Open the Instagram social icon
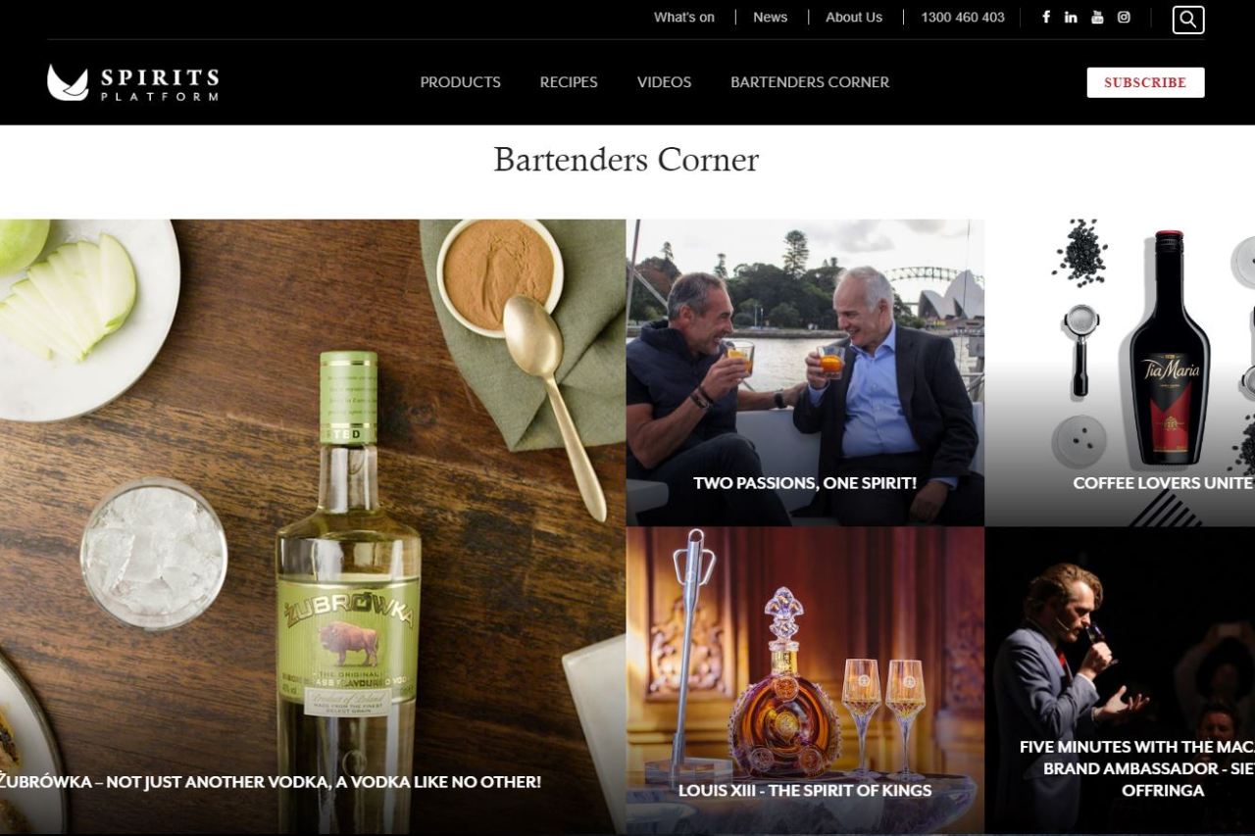 (x=1124, y=17)
